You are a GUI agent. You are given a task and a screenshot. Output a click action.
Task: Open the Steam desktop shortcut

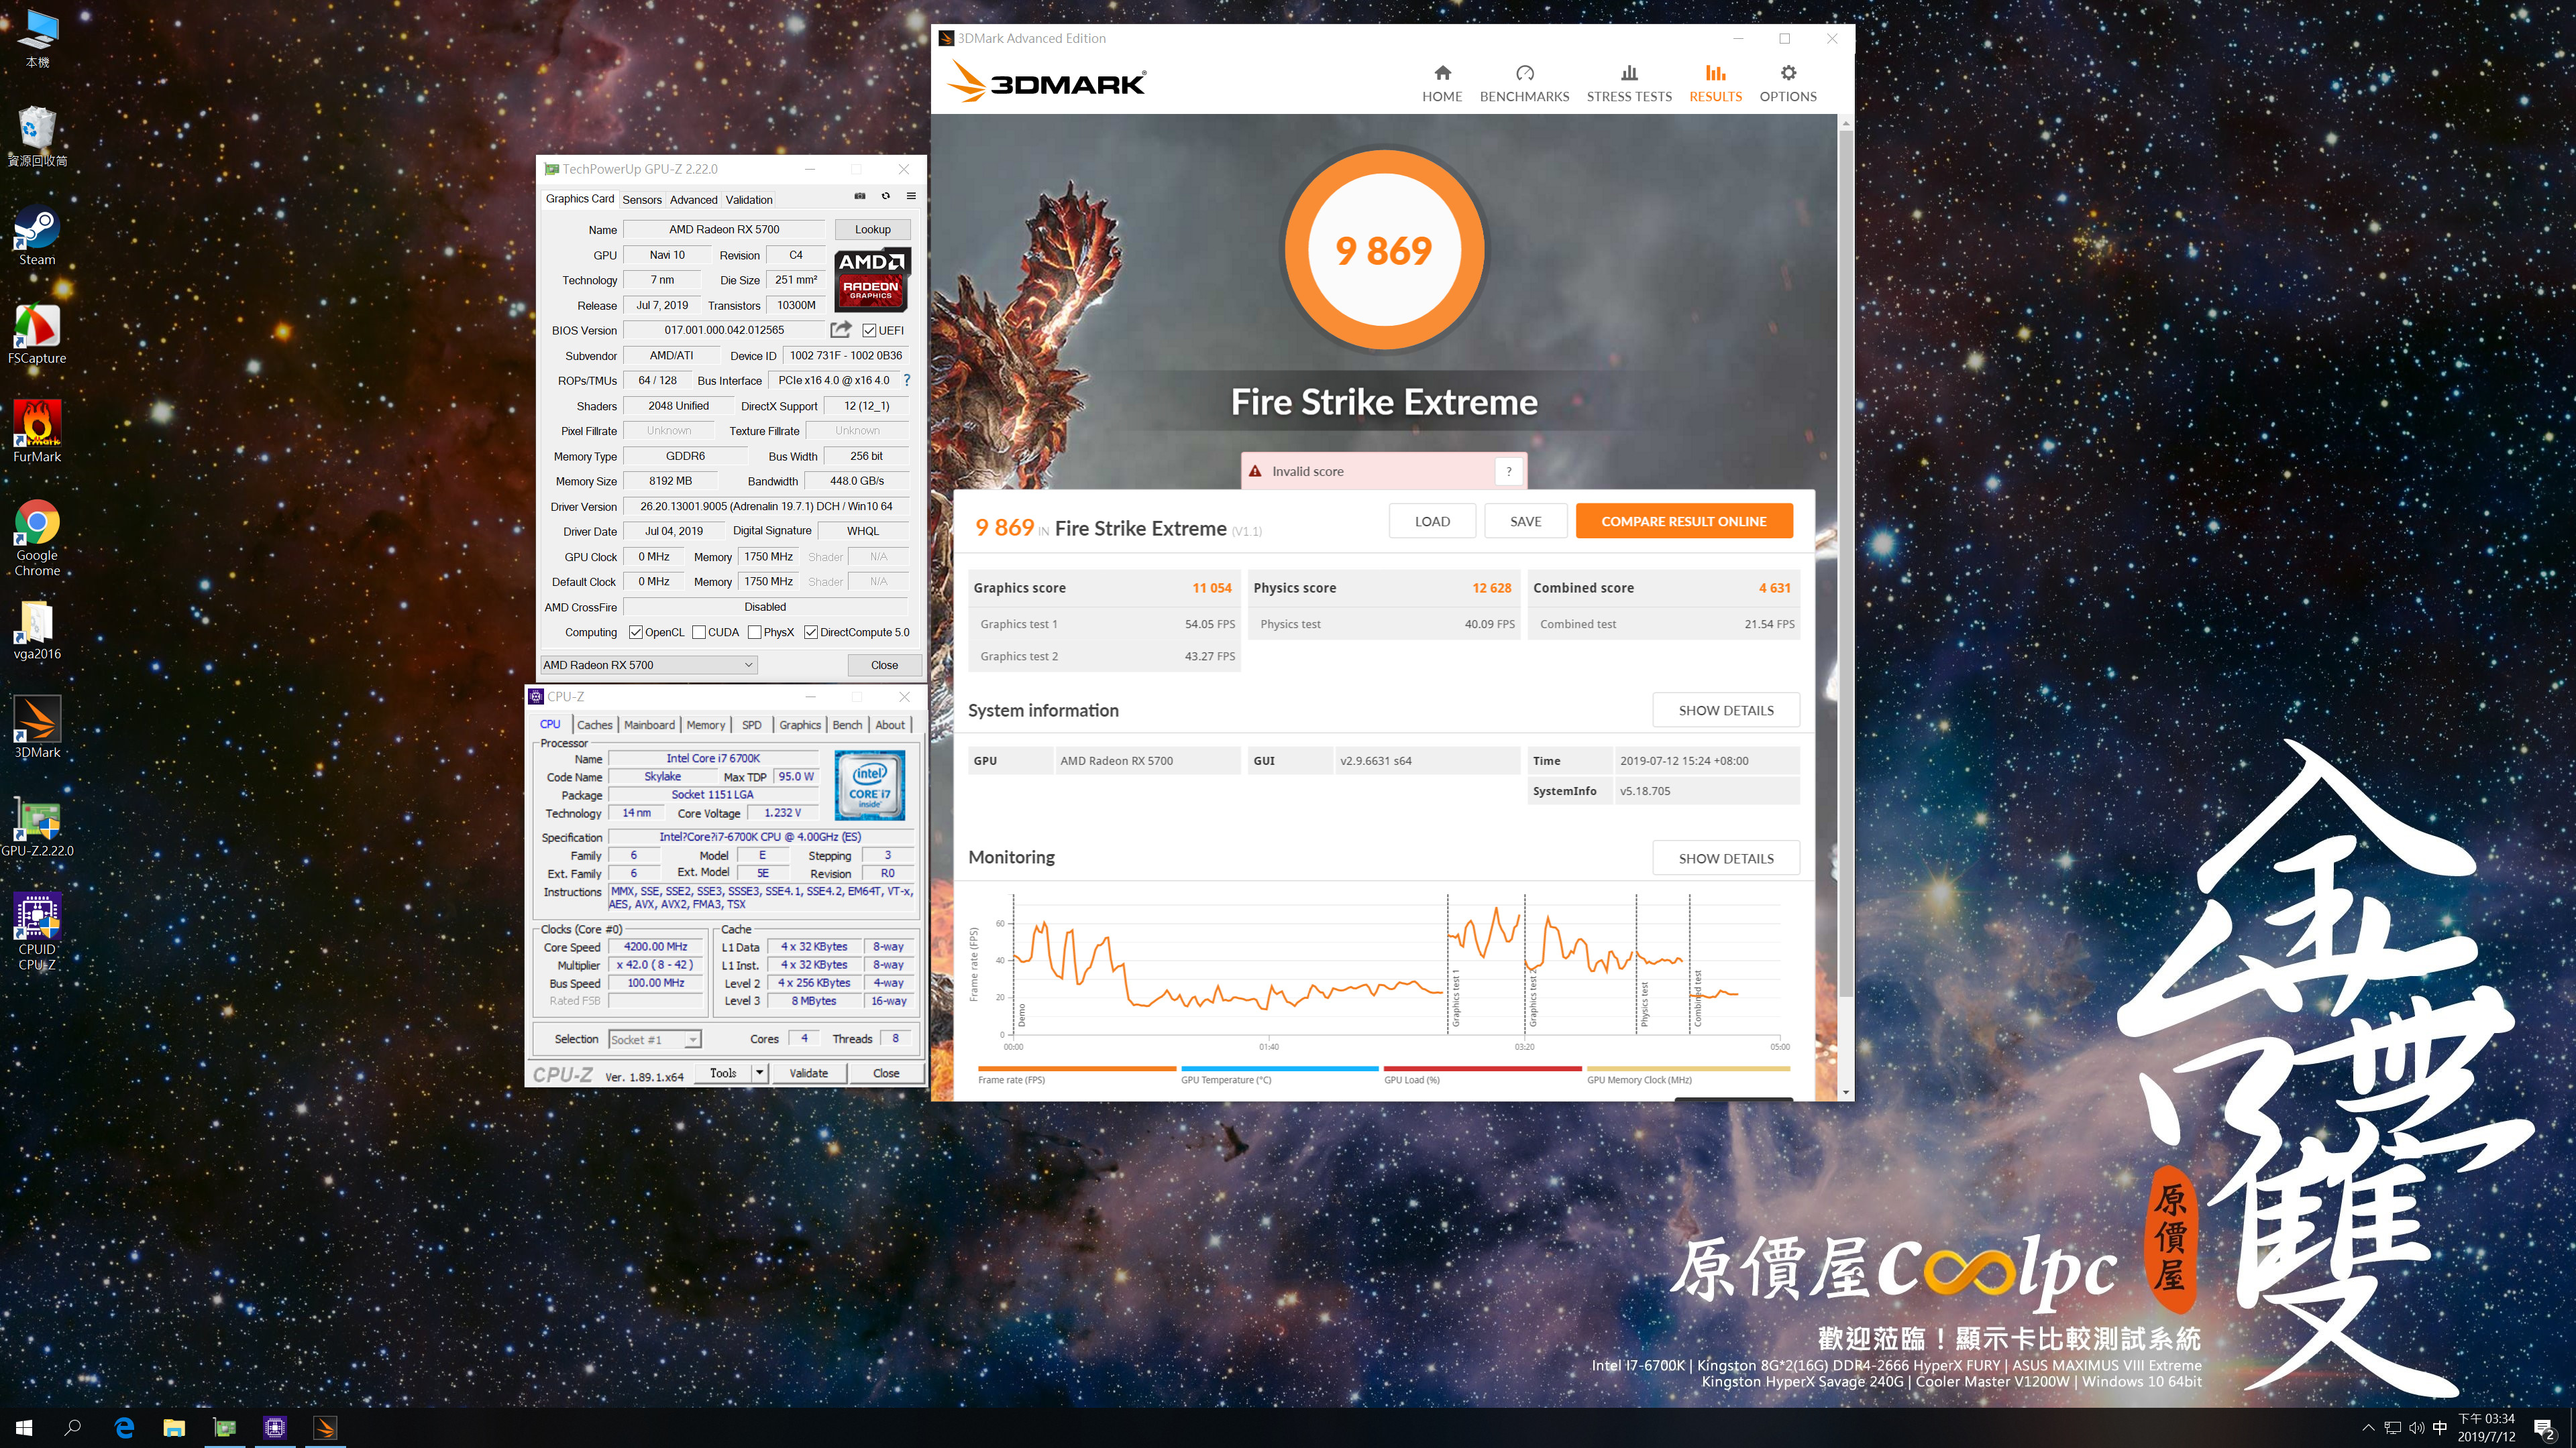coord(37,236)
